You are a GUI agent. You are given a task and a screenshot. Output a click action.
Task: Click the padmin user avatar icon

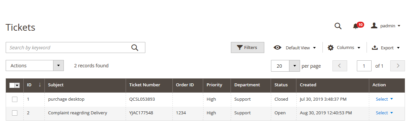[374, 26]
